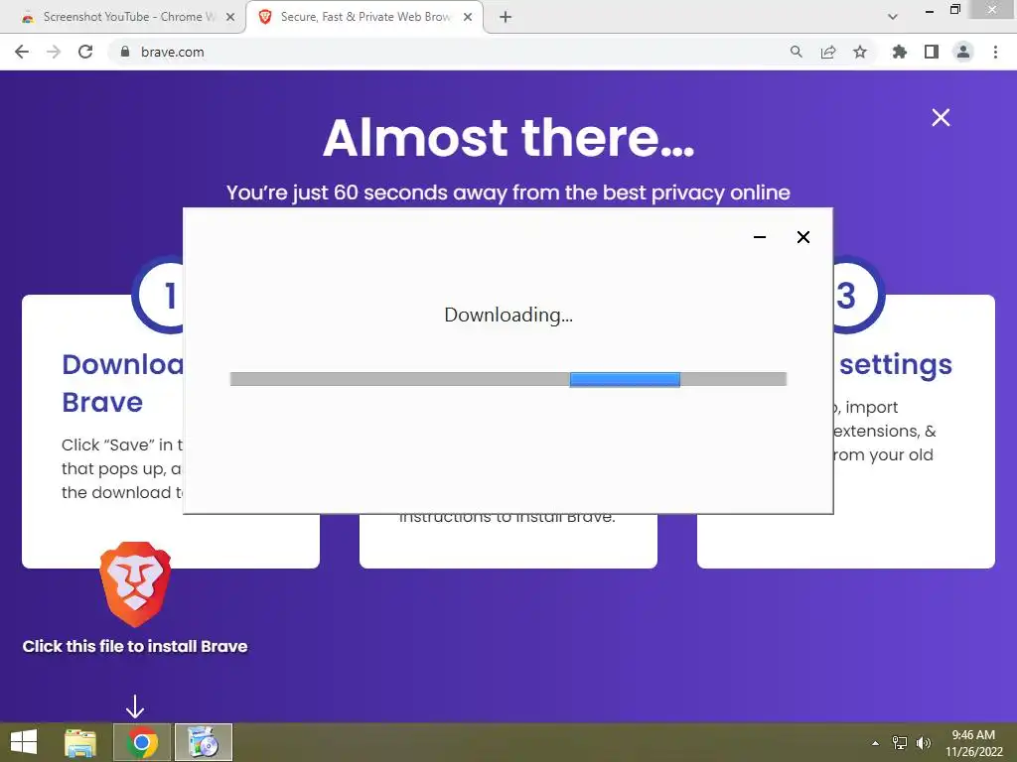Click the installer setup icon in taskbar

[x=204, y=742]
